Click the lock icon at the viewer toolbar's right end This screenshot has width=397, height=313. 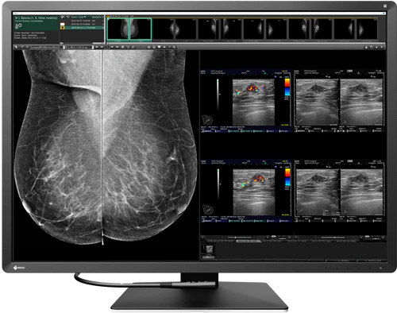coord(366,47)
